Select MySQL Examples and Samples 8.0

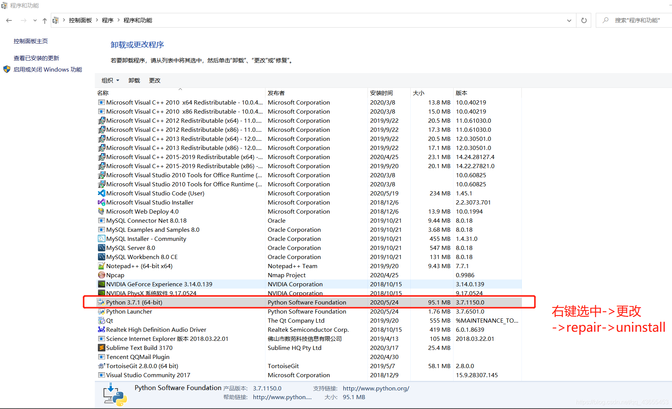click(309, 229)
